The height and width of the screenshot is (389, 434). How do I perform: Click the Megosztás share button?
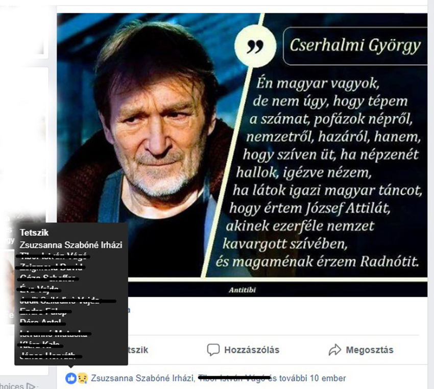361,350
